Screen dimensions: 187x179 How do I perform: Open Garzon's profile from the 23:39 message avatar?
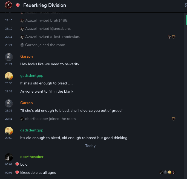click(x=9, y=103)
